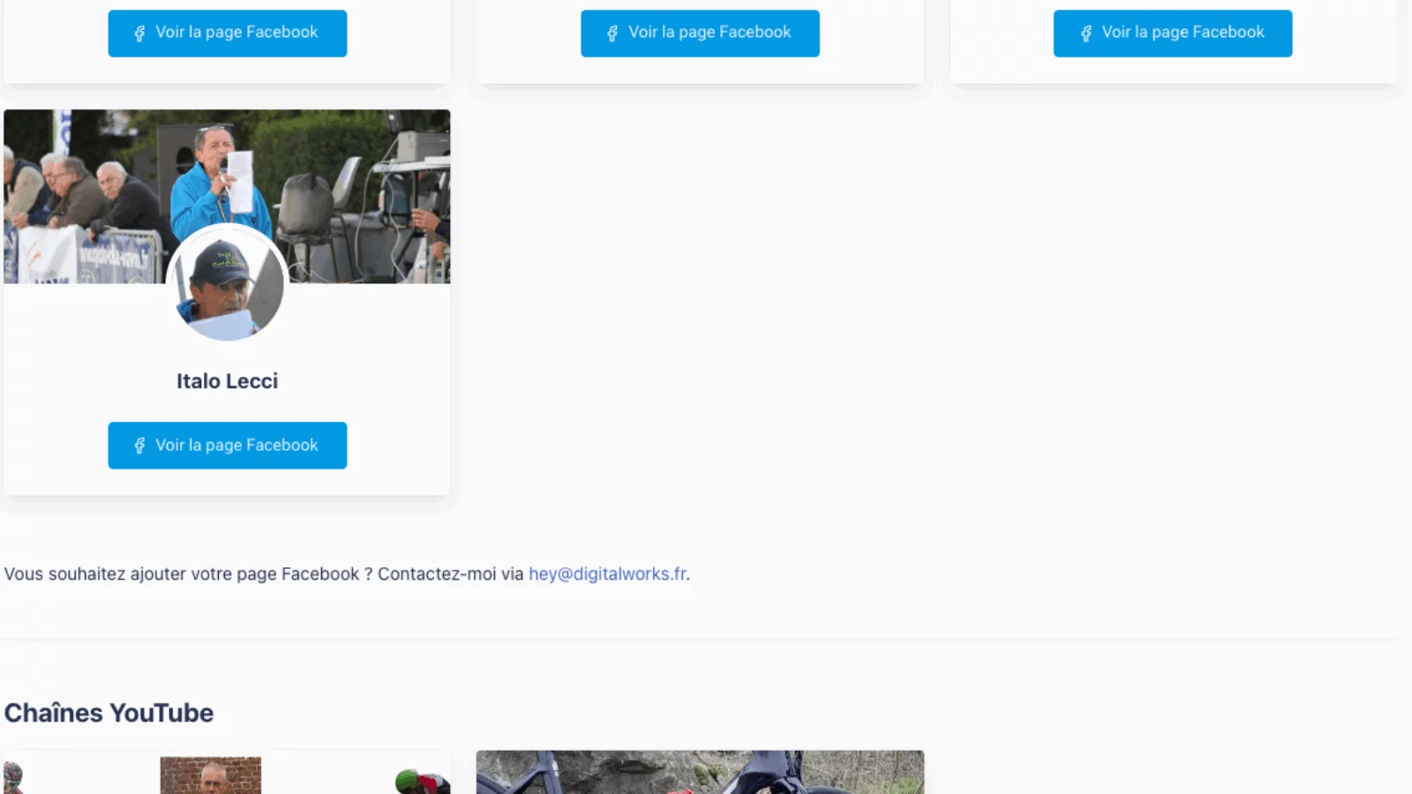Screen dimensions: 1412x794
Task: Open the hey@digitalworks.fr email link
Action: coord(607,573)
